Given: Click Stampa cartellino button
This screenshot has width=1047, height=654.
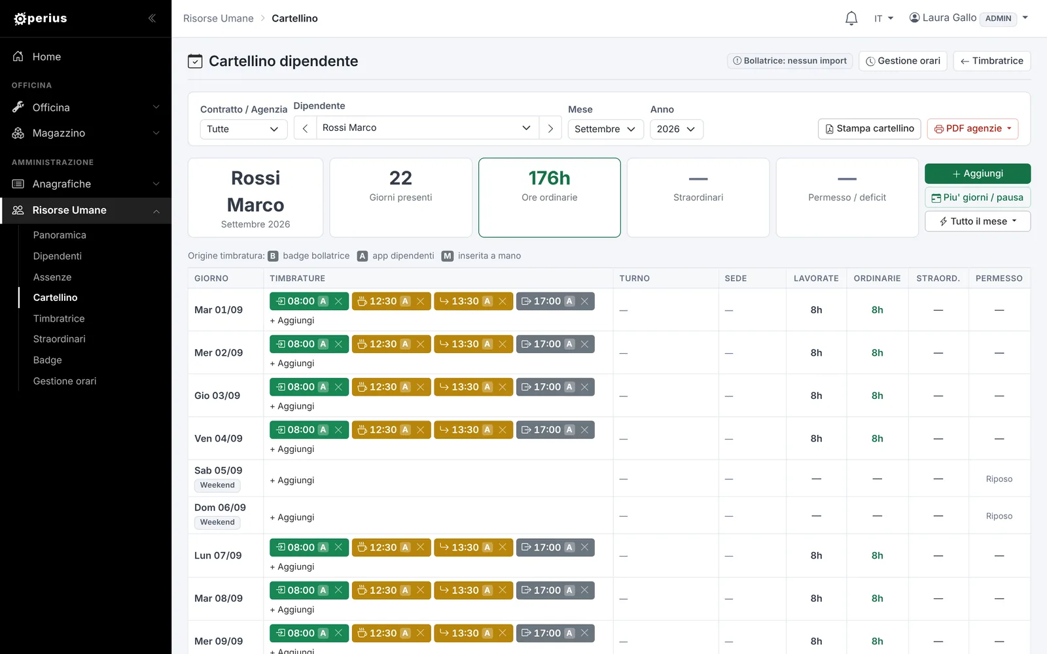Looking at the screenshot, I should point(870,129).
